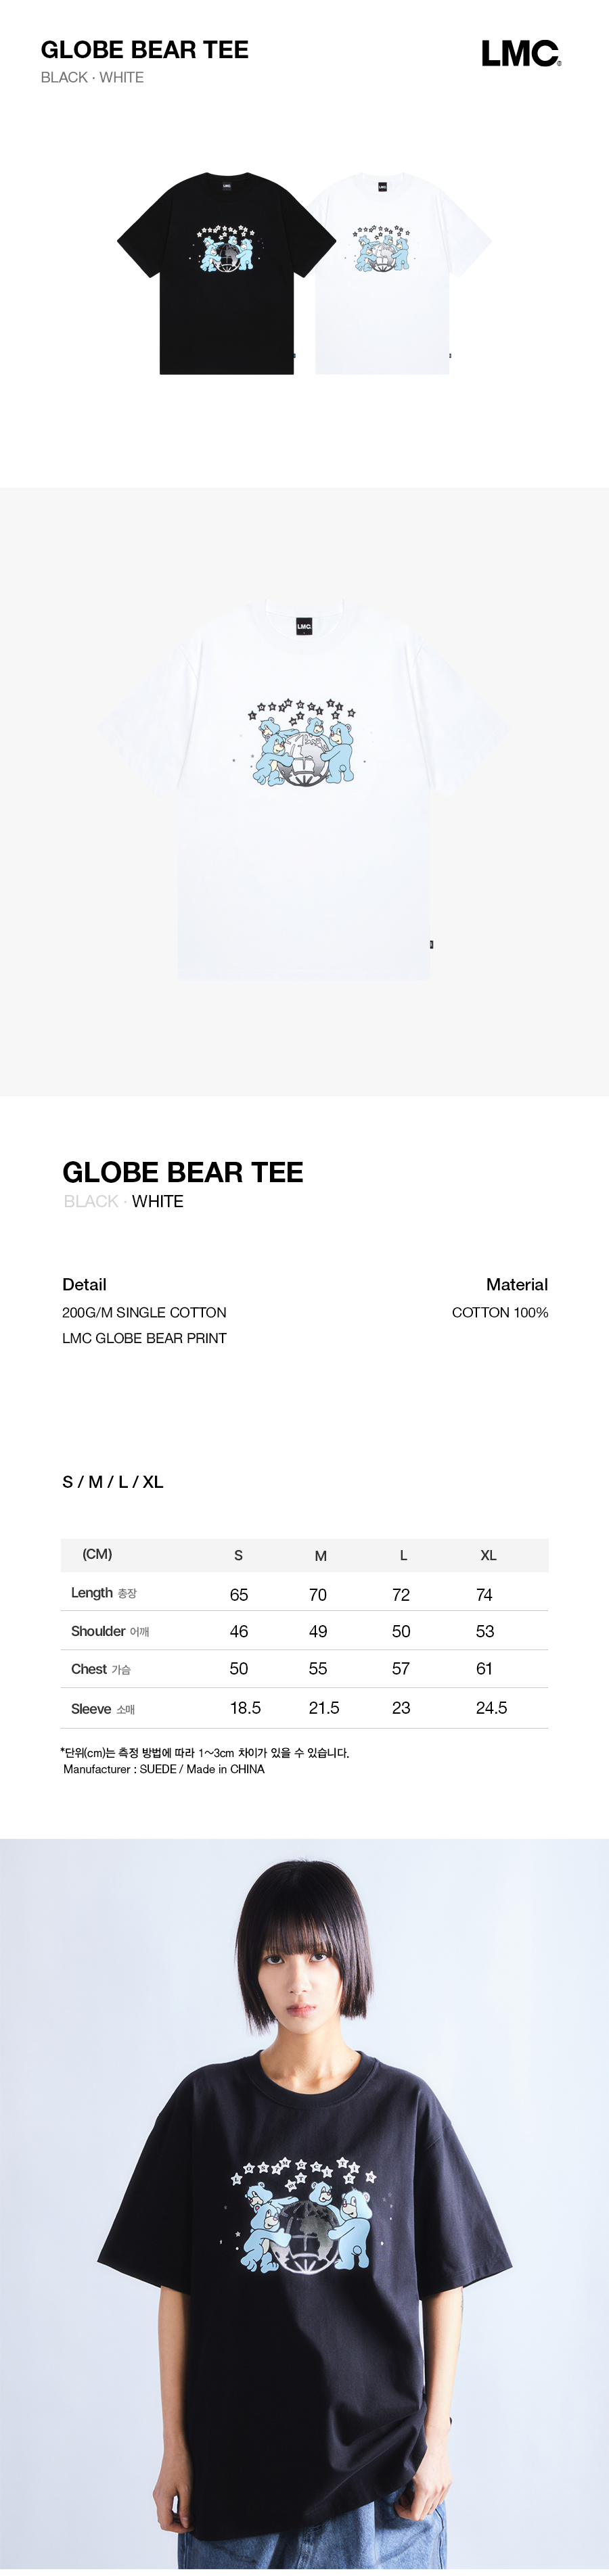Click the BLACK · WHITE subtitle under top heading
609x2576 pixels.
[x=92, y=78]
